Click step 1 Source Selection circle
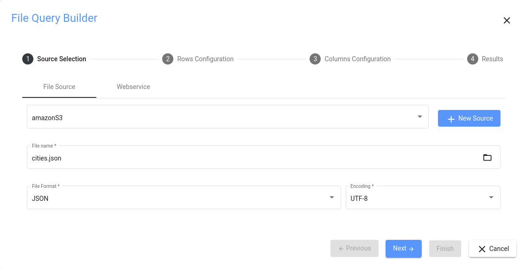 pyautogui.click(x=28, y=59)
